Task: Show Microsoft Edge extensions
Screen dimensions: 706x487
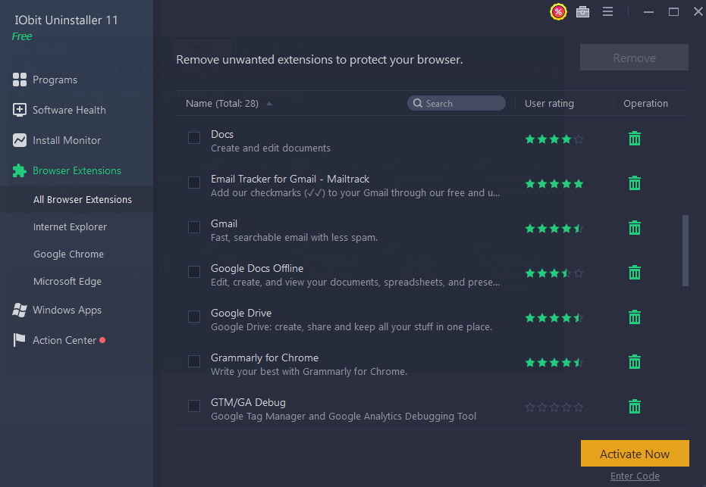Action: (67, 281)
